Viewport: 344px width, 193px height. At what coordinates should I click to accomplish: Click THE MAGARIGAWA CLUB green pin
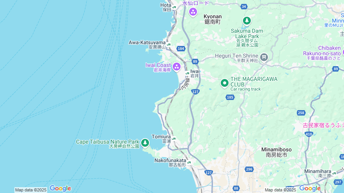pyautogui.click(x=225, y=83)
